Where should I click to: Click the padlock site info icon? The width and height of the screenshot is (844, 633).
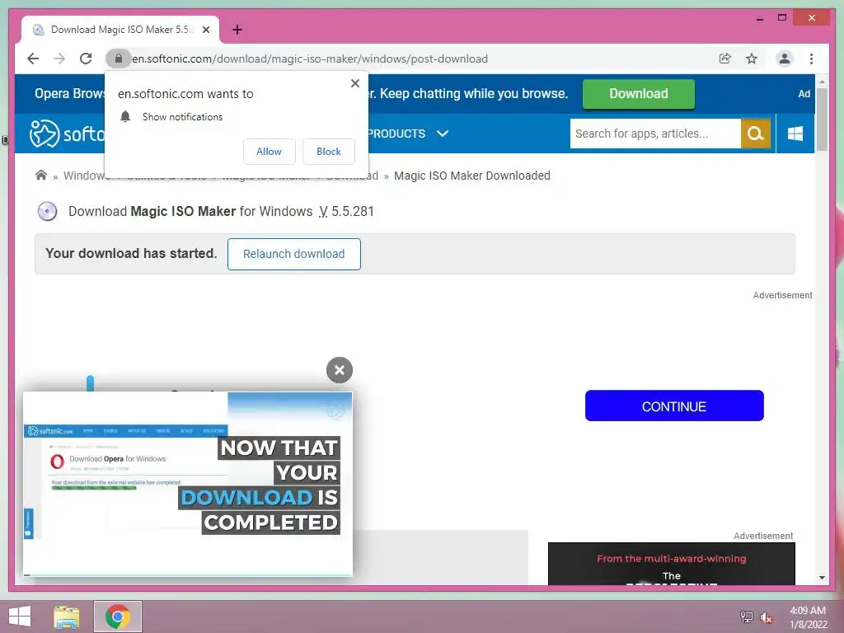[119, 59]
